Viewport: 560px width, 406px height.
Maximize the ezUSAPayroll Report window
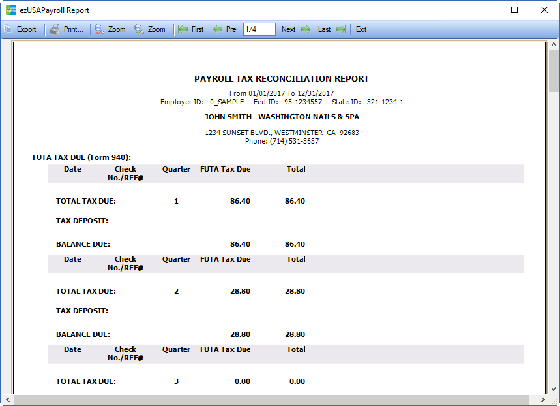pos(514,10)
